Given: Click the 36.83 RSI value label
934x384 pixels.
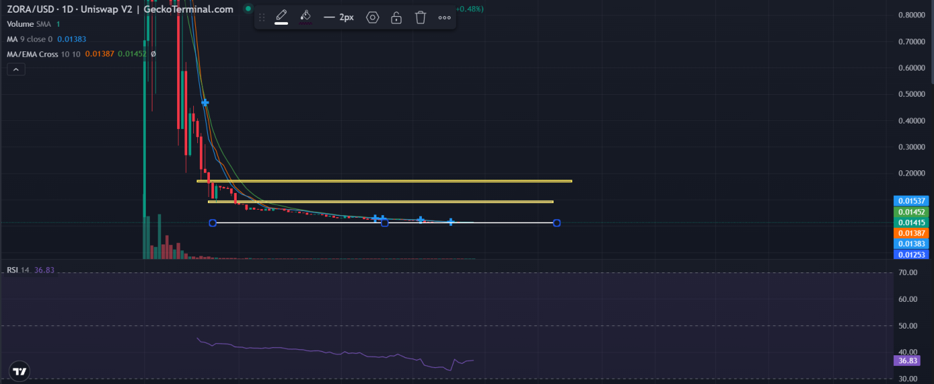Looking at the screenshot, I should 907,360.
